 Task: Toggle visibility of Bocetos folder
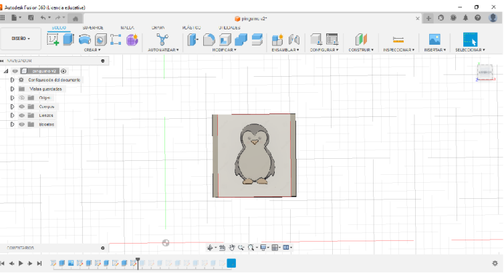(x=22, y=124)
